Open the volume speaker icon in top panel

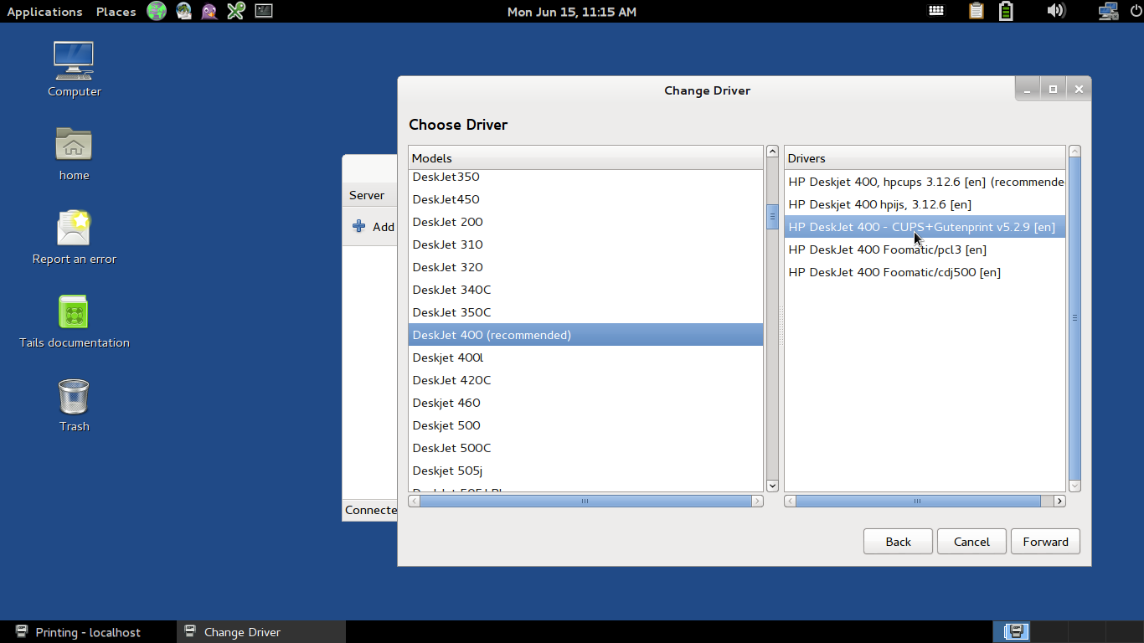1055,11
